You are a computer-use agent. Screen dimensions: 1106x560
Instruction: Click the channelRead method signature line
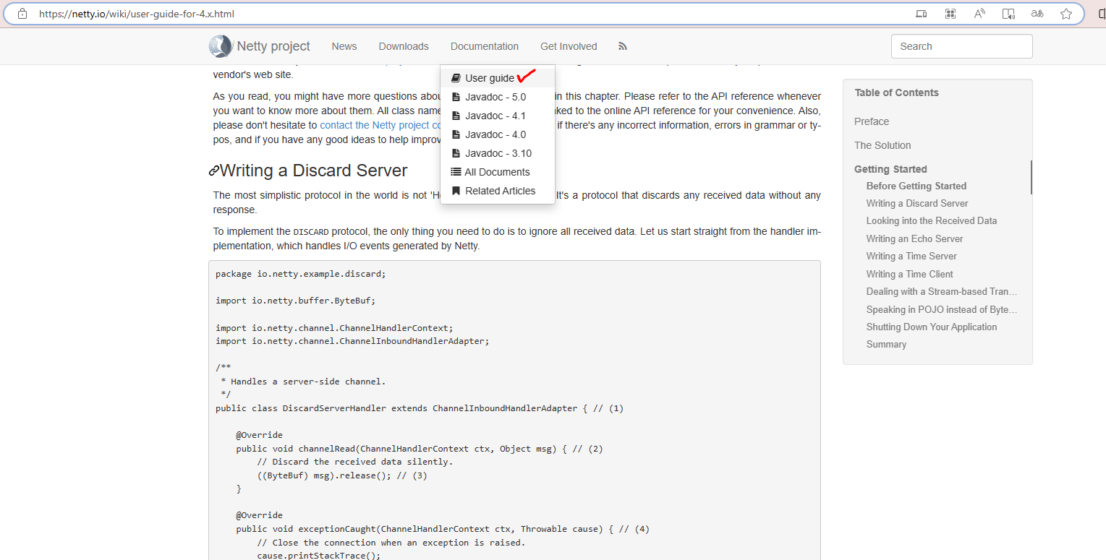(x=420, y=449)
